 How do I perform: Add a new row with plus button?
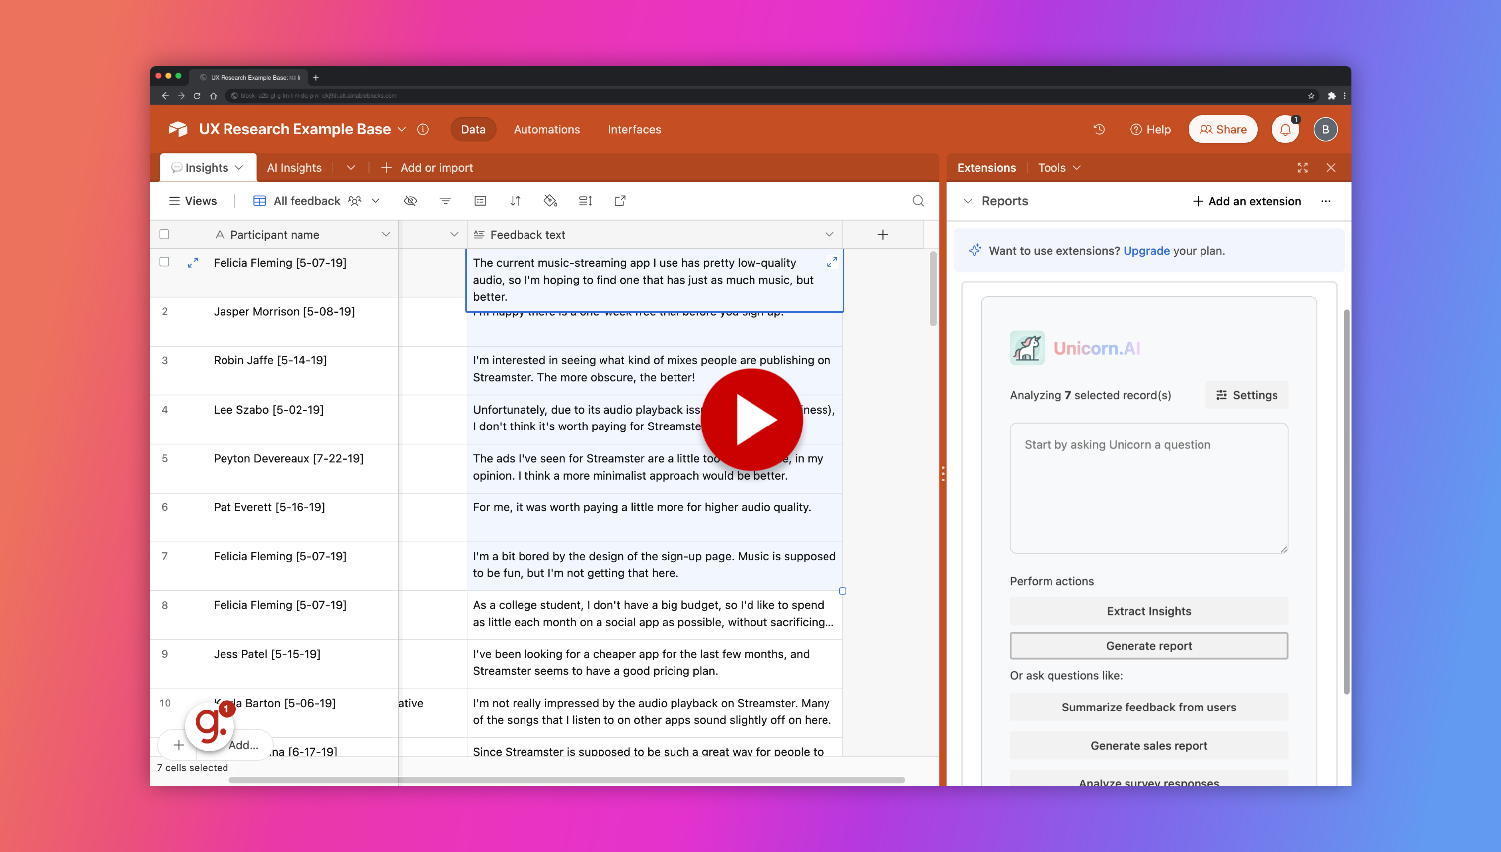coord(179,745)
